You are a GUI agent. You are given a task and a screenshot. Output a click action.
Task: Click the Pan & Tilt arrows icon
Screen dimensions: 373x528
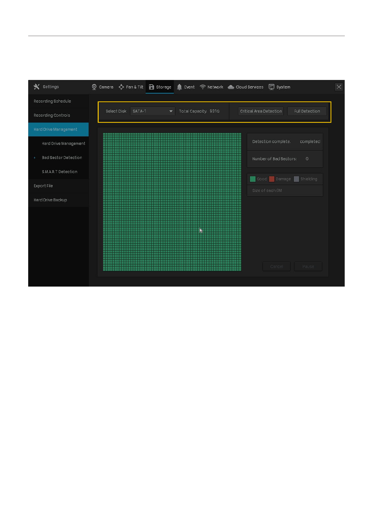121,87
